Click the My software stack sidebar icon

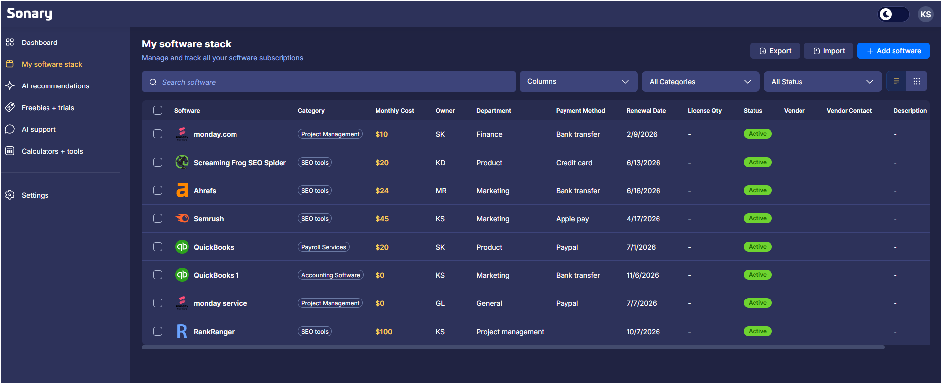point(10,64)
